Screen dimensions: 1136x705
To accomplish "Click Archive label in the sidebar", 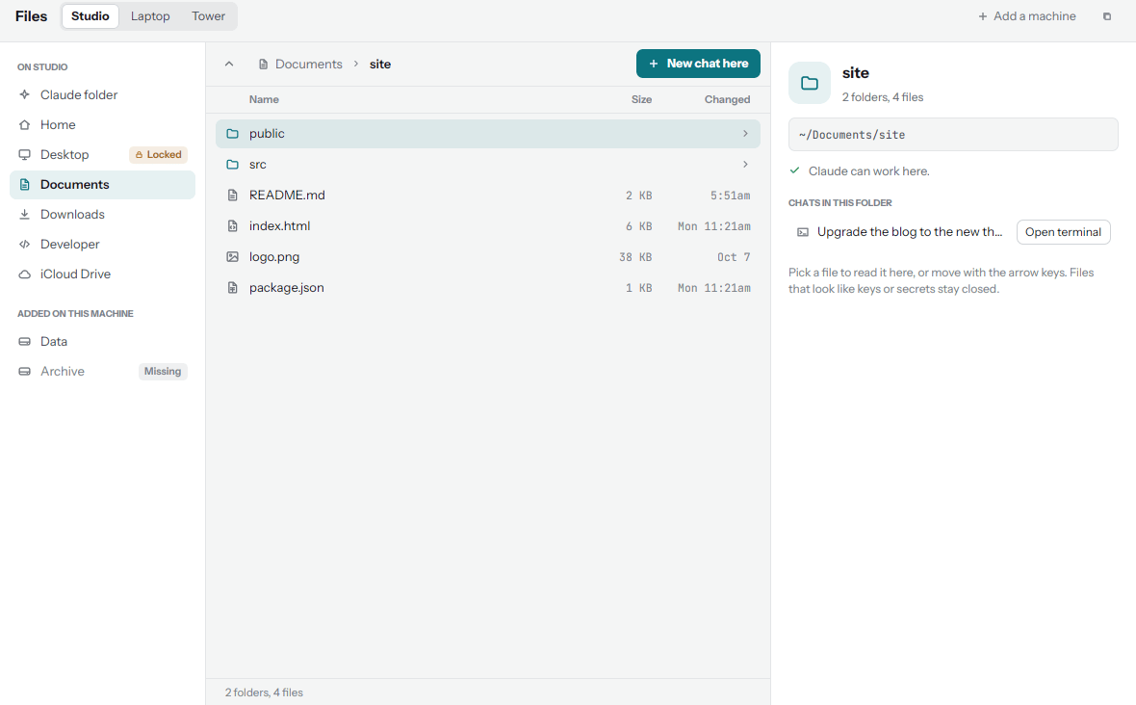I will click(63, 371).
